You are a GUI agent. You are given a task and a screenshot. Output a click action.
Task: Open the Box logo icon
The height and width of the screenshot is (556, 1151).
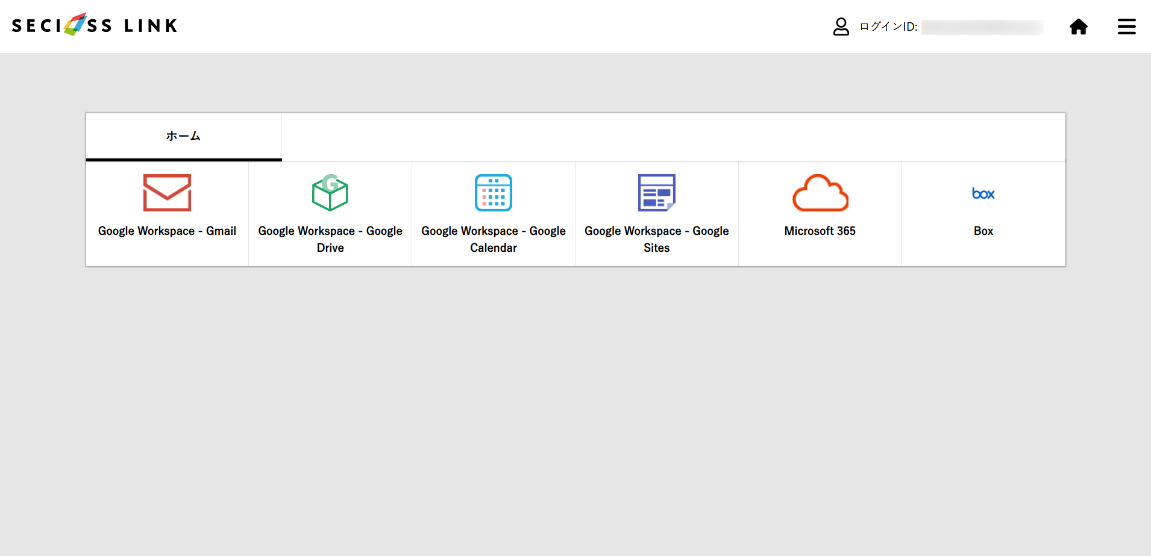click(983, 193)
